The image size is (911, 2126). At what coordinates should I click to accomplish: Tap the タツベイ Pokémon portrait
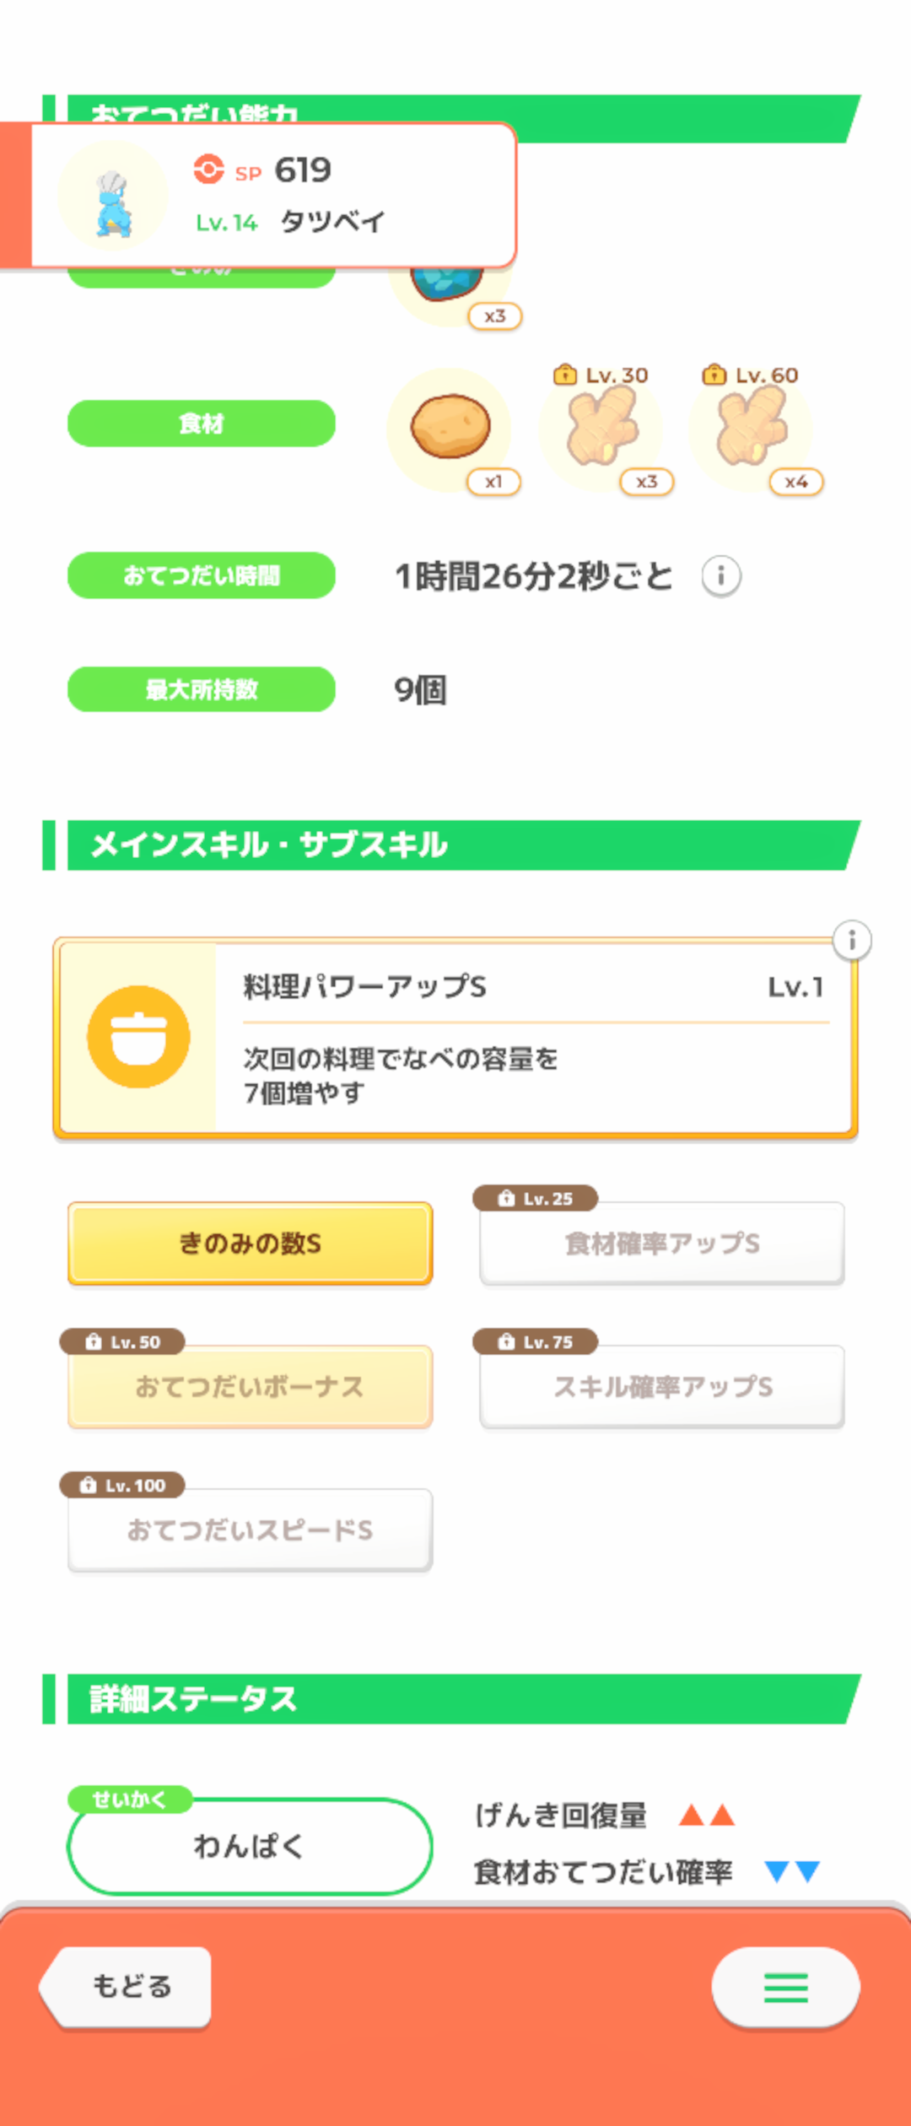pyautogui.click(x=112, y=196)
